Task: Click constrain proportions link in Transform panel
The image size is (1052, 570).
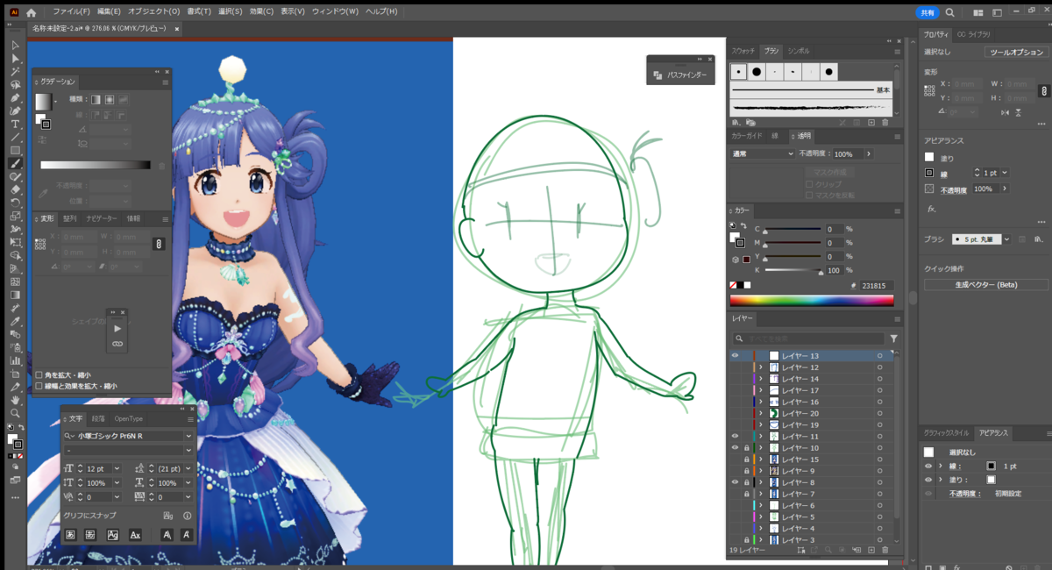Action: 159,244
